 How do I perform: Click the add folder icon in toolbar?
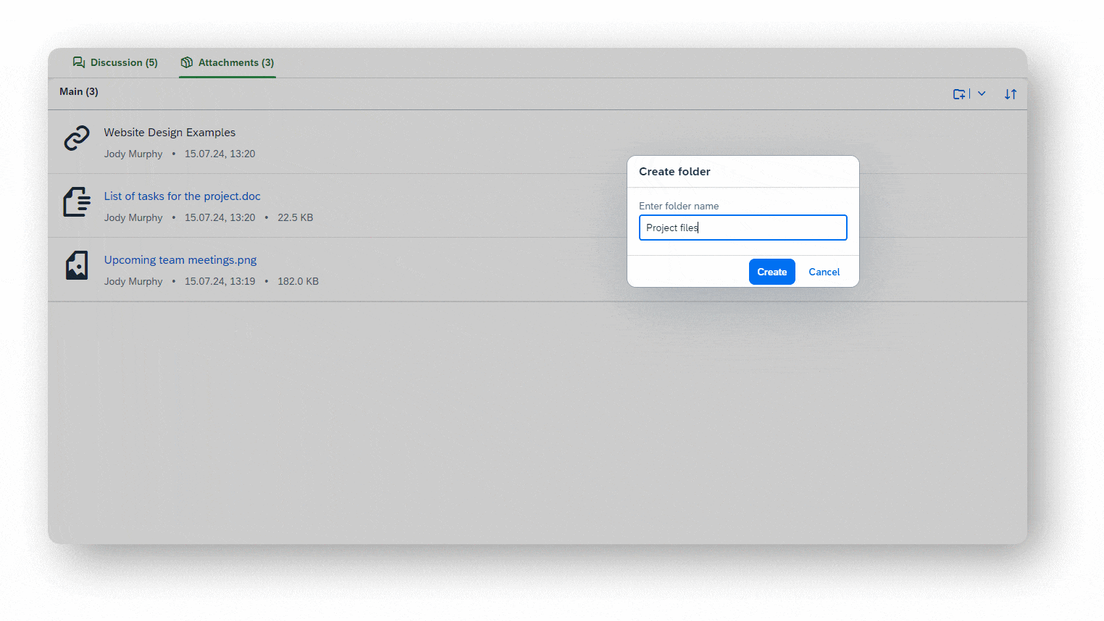(959, 94)
